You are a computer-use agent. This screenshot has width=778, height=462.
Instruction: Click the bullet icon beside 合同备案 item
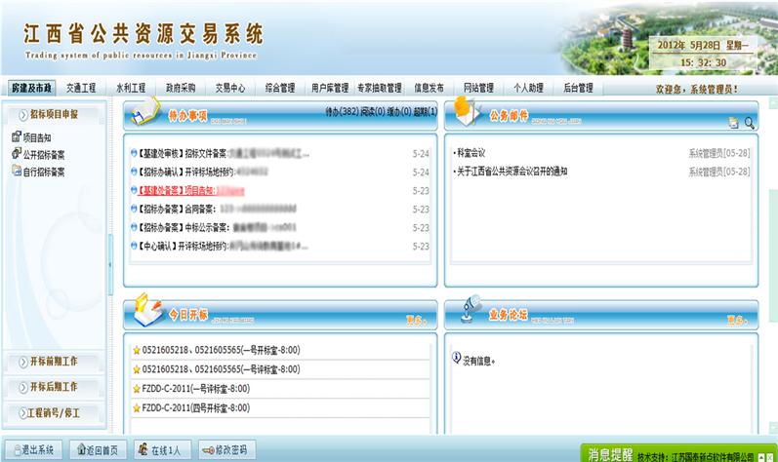[134, 209]
